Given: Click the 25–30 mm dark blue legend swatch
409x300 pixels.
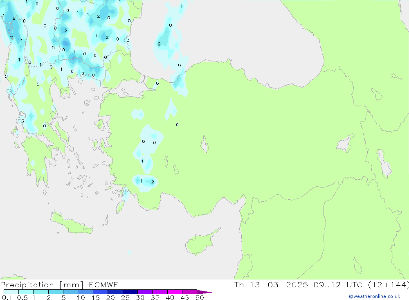Looking at the screenshot, I should [x=130, y=292].
